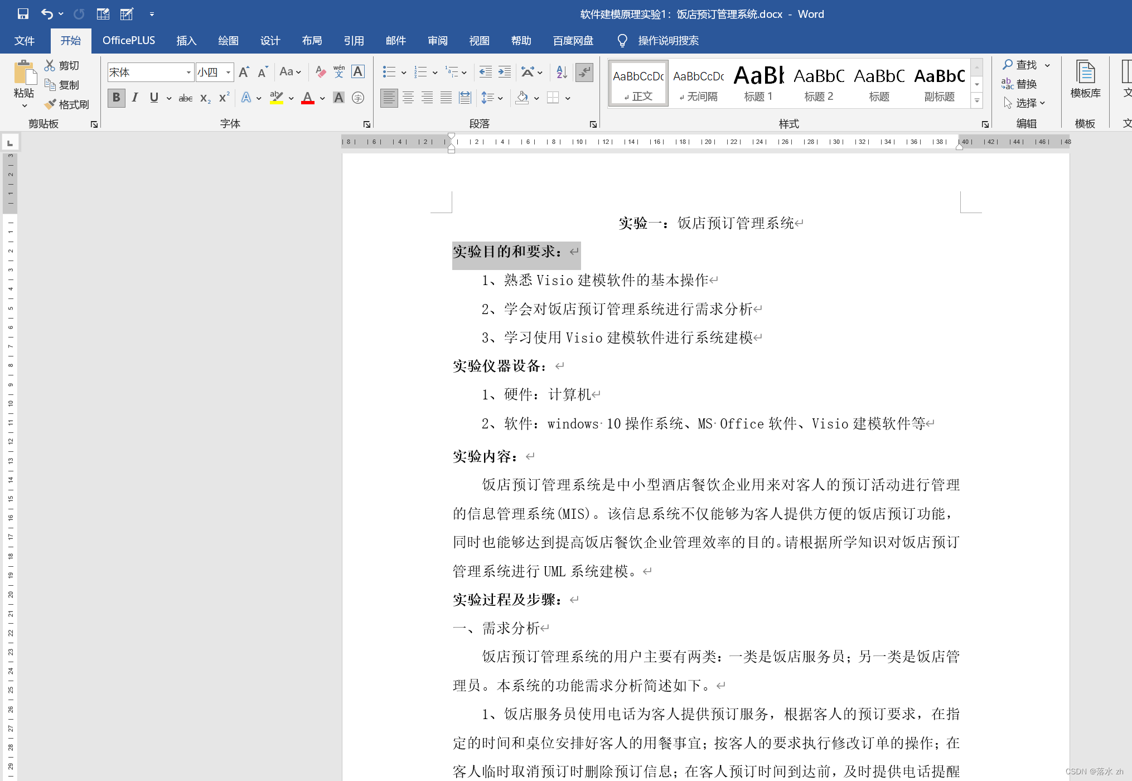Open the 模板库 template library
The image size is (1132, 781).
(1085, 79)
